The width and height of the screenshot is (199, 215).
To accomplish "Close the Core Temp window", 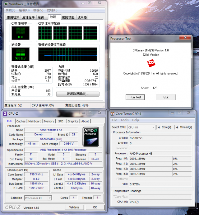I will coord(189,113).
